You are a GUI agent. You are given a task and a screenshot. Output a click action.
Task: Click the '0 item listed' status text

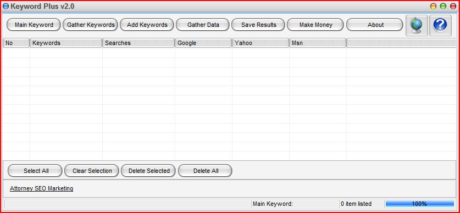tap(356, 204)
